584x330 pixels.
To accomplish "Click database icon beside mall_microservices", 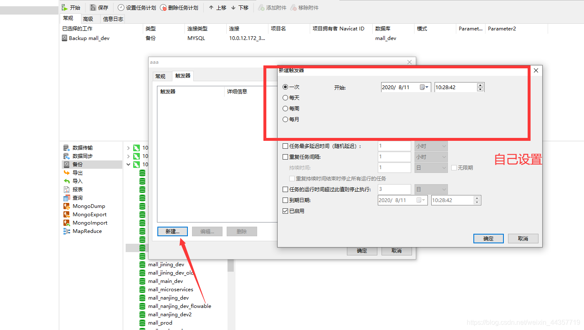I will 142,290.
